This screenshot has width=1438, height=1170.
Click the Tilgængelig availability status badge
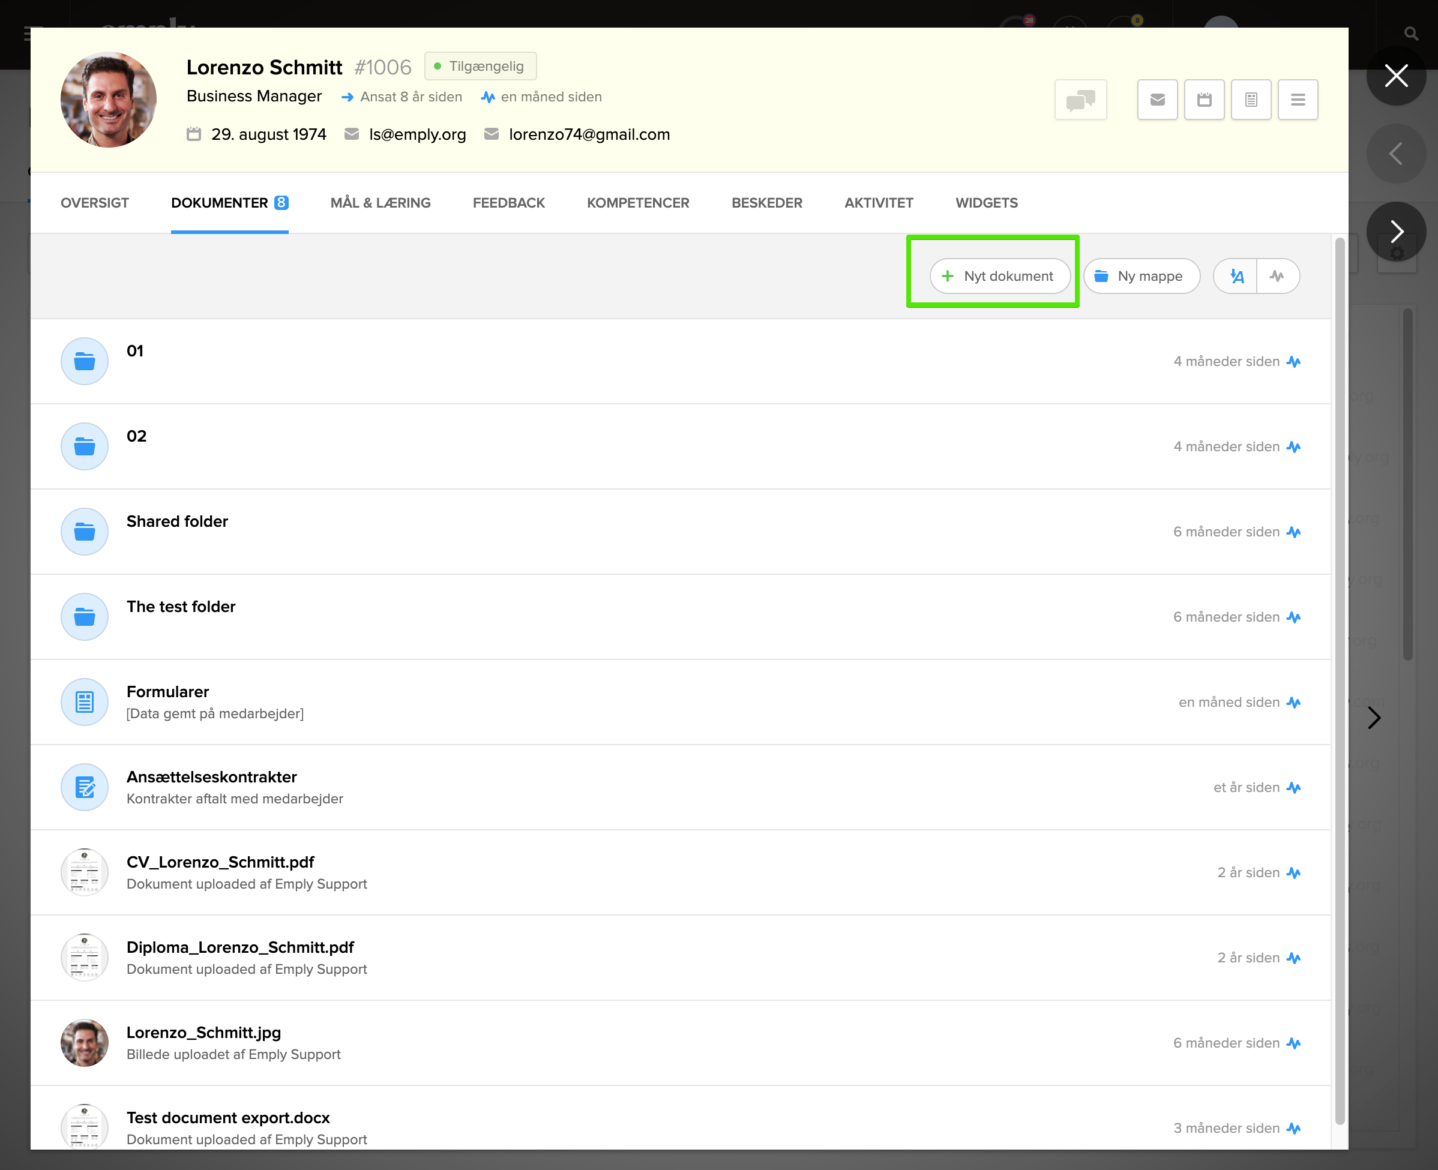[x=480, y=66]
